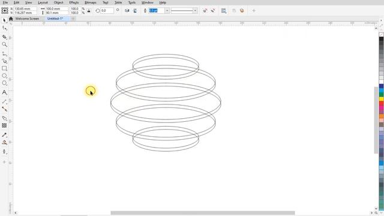Viewport: 384px width, 216px height.
Task: Click the align and distribute icon
Action: (x=224, y=11)
